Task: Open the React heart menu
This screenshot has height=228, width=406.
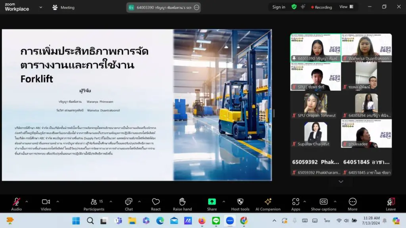Action: [x=155, y=204]
